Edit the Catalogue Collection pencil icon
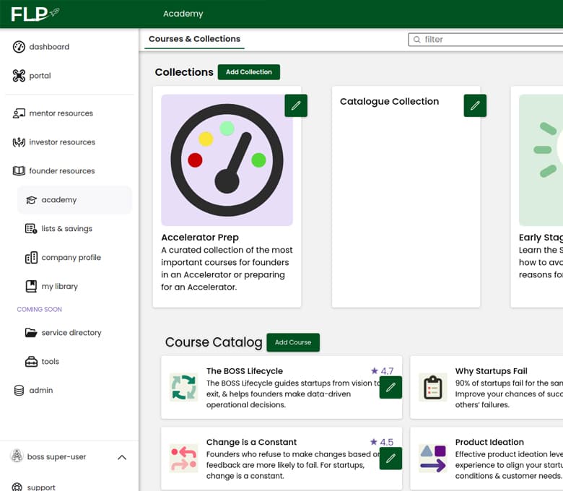Viewport: 563px width, 491px height. pyautogui.click(x=475, y=105)
